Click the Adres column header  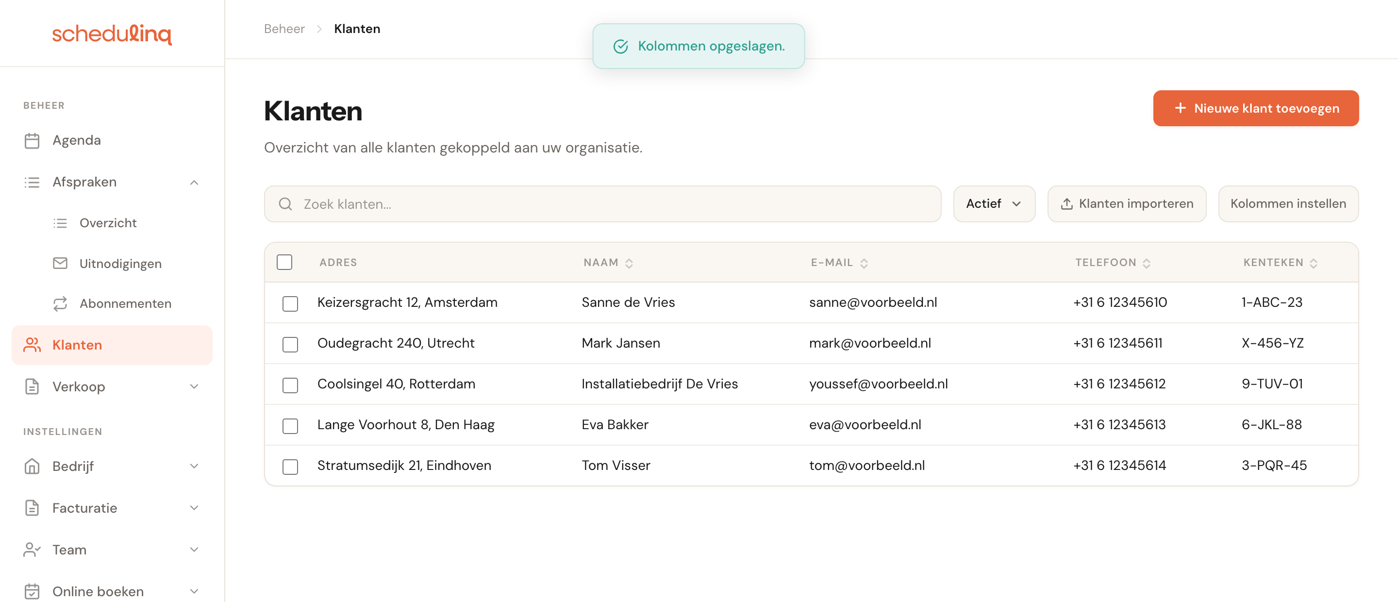(338, 263)
